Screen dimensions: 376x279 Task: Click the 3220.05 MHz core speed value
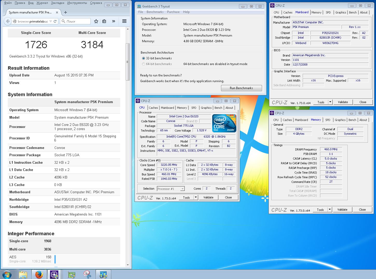tap(169, 165)
